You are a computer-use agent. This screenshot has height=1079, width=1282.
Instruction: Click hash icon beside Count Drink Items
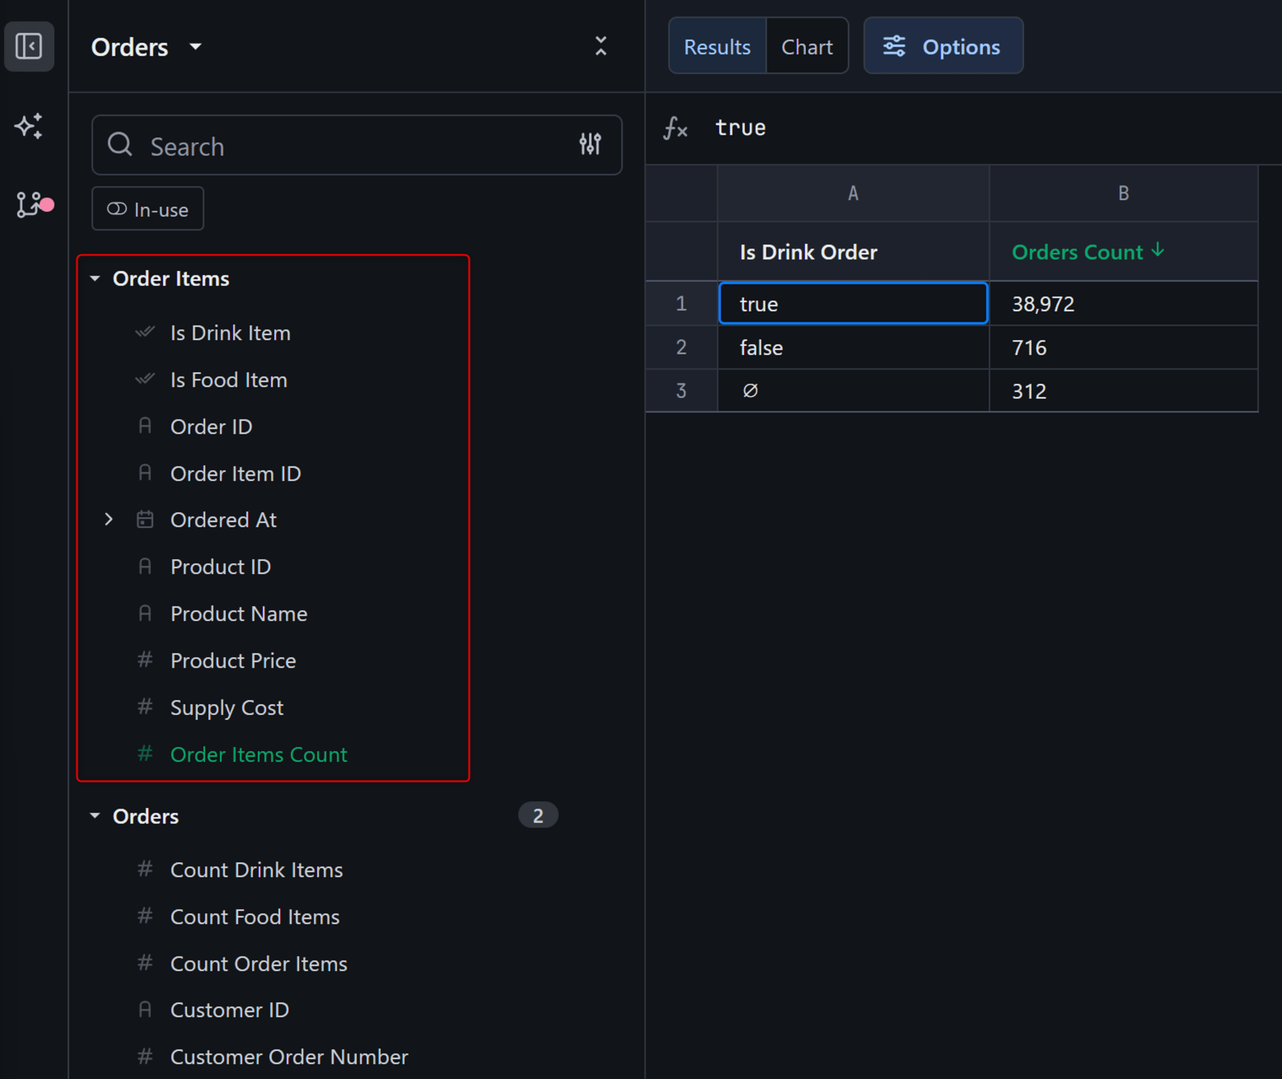coord(146,869)
